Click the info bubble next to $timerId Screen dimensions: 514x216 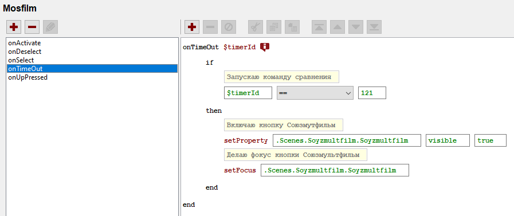pyautogui.click(x=265, y=47)
